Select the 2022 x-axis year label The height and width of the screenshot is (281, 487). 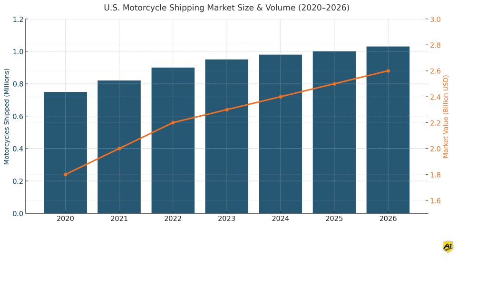tap(173, 219)
